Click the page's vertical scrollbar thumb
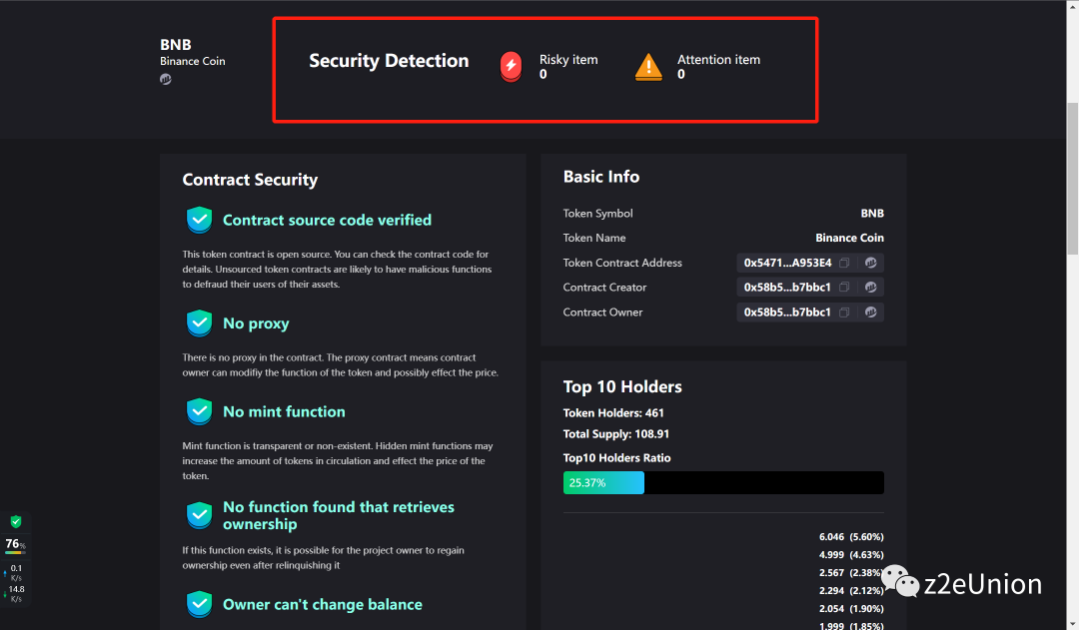Viewport: 1079px width, 630px height. 1072,180
